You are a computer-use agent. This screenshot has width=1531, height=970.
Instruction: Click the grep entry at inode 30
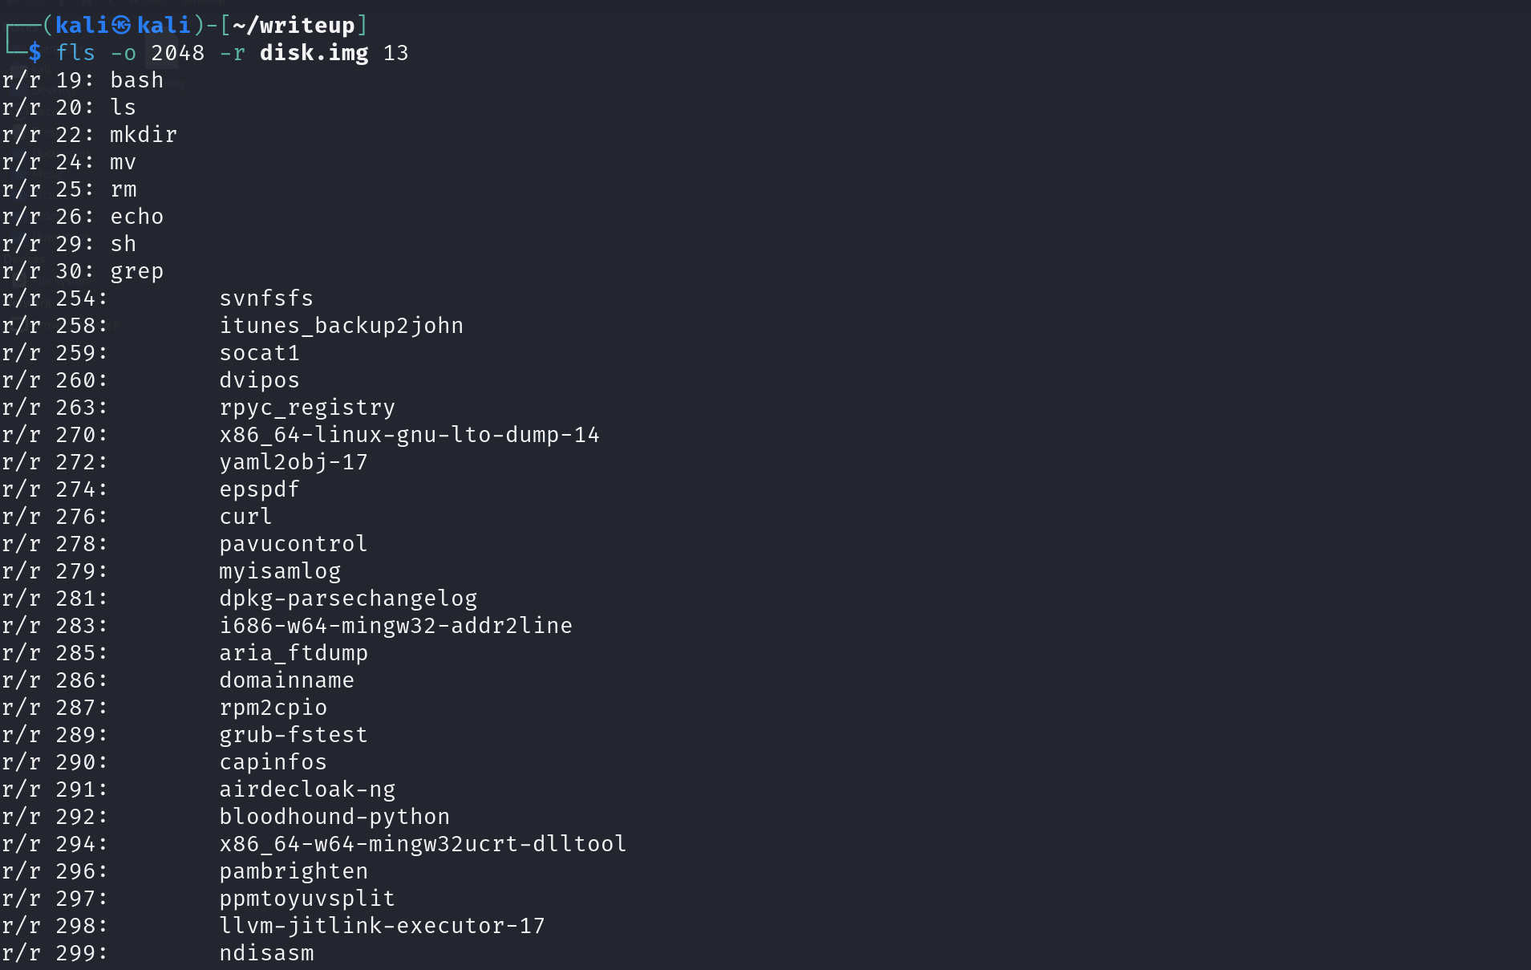click(136, 271)
